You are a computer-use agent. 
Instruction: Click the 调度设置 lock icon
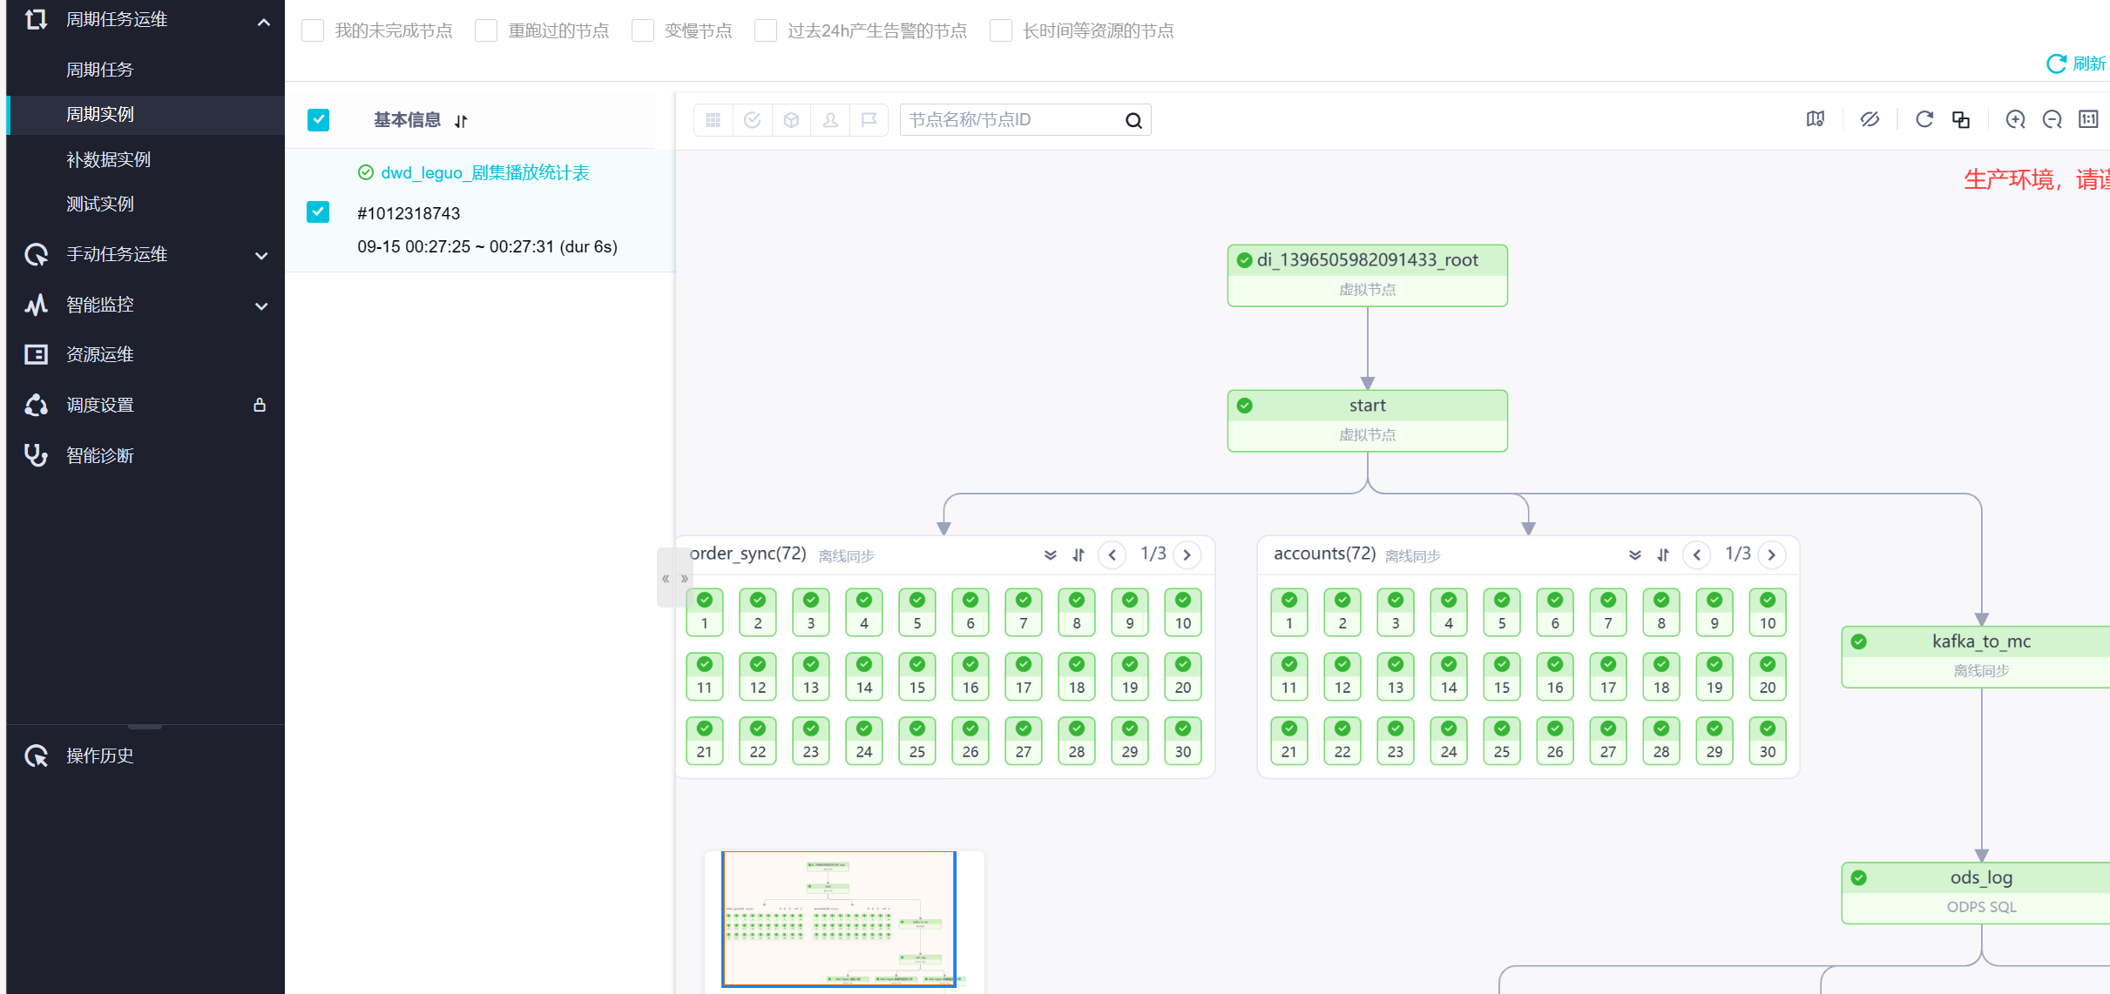tap(260, 405)
